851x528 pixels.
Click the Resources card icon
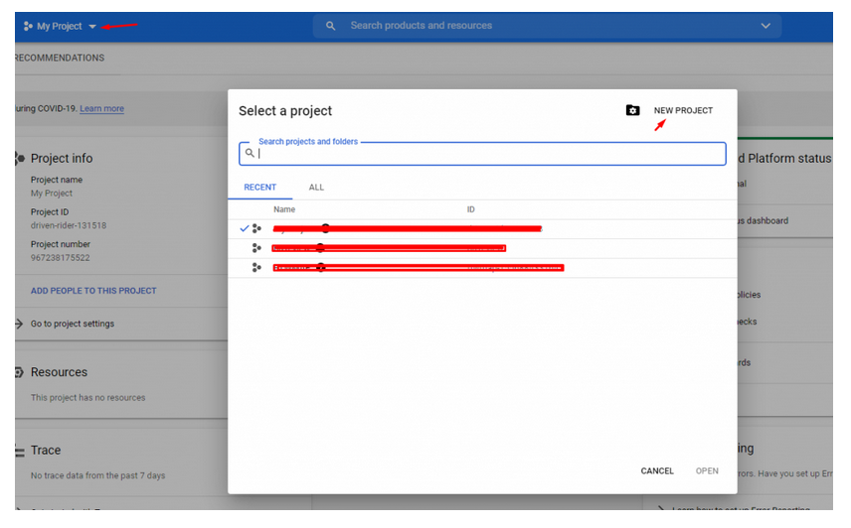point(19,372)
